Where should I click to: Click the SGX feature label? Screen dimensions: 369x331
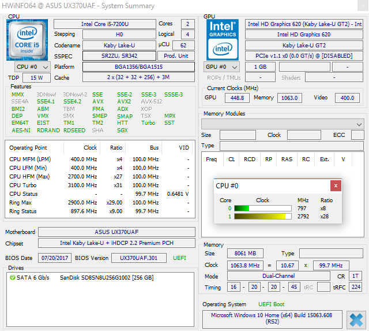122,131
